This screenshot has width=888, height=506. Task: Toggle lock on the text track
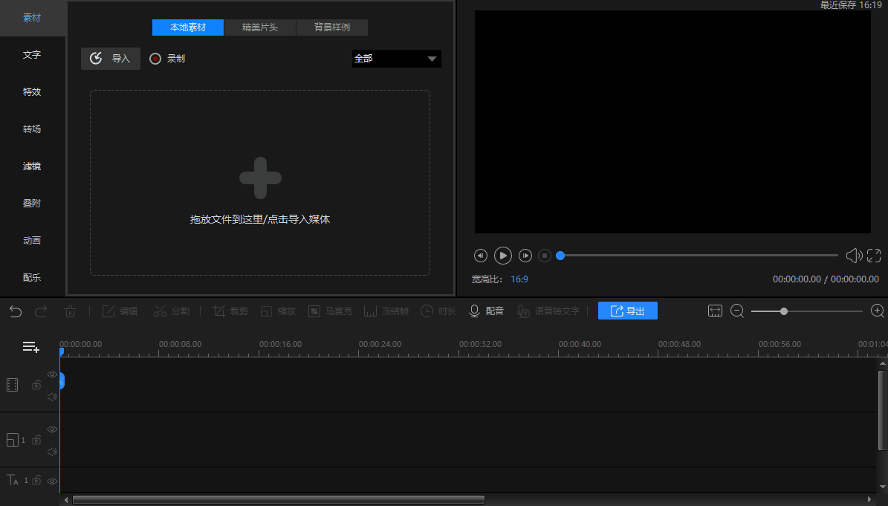36,481
